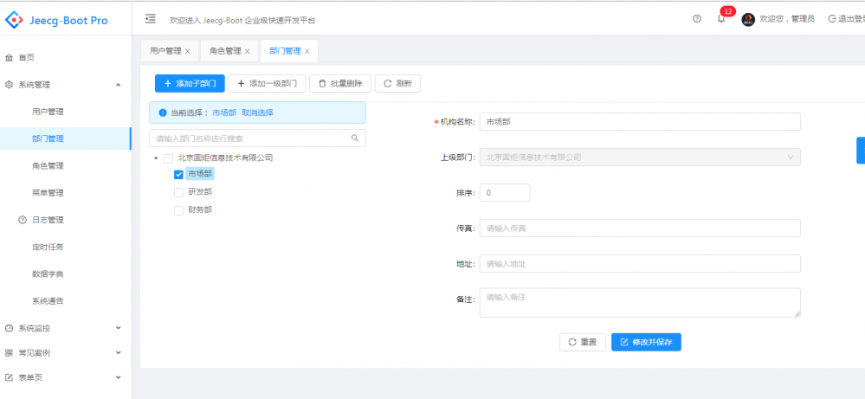Viewport: 865px width, 399px height.
Task: Select 北京国炬信息技术有限公司 tree node label
Action: coord(225,158)
